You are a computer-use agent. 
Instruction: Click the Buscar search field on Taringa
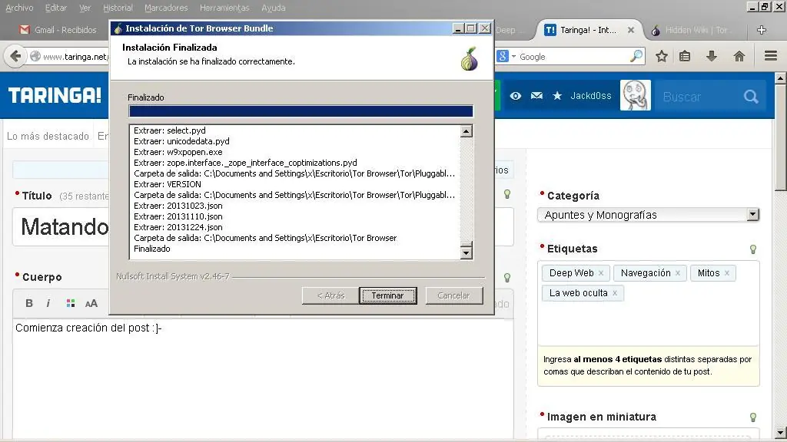click(x=698, y=96)
